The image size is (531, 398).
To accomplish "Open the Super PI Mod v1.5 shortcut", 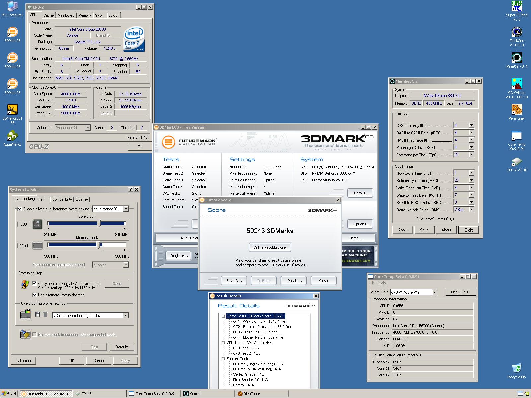I will tap(517, 11).
